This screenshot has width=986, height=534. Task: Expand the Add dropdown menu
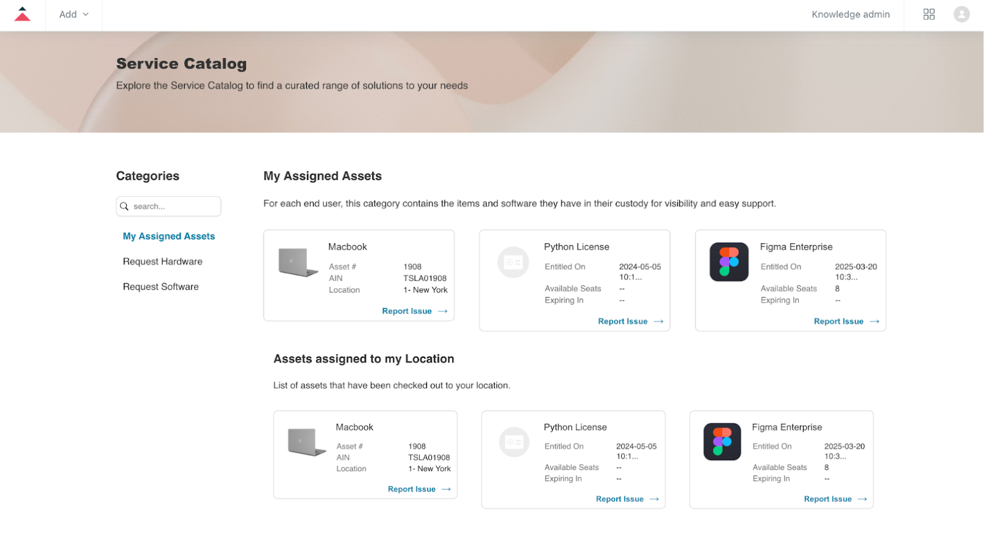point(74,14)
